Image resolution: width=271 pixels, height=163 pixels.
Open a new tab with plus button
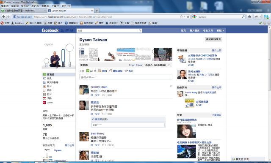click(x=97, y=11)
